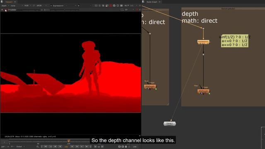Click the viewer status line format info
Viewport: 265px width, 149px height.
point(30,137)
